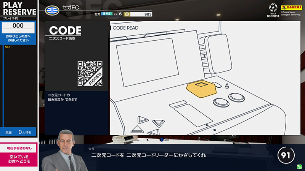The image size is (305, 171).
Task: Click the PANINI logo
Action: tap(291, 8)
